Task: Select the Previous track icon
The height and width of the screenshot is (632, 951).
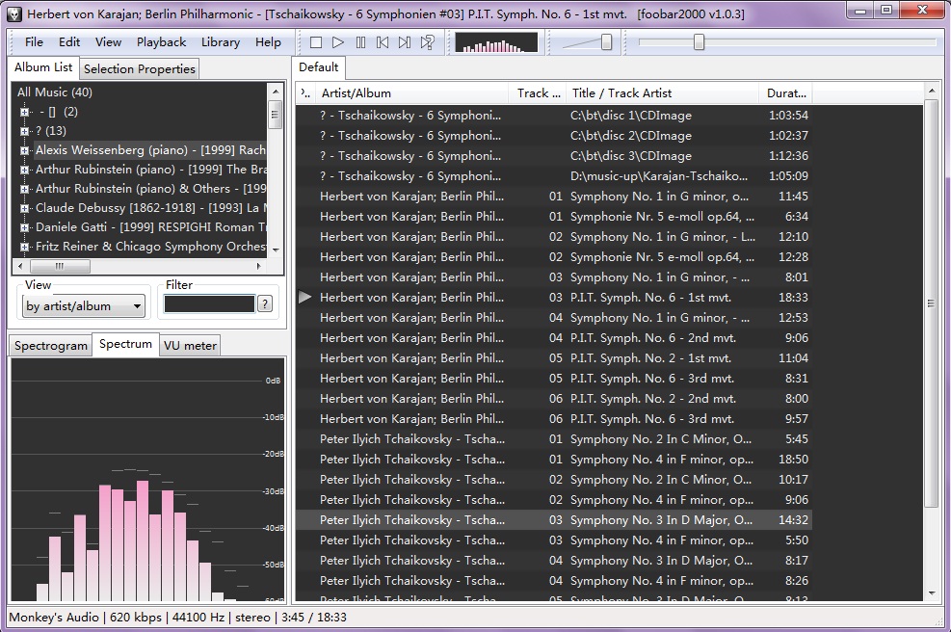Action: (382, 41)
